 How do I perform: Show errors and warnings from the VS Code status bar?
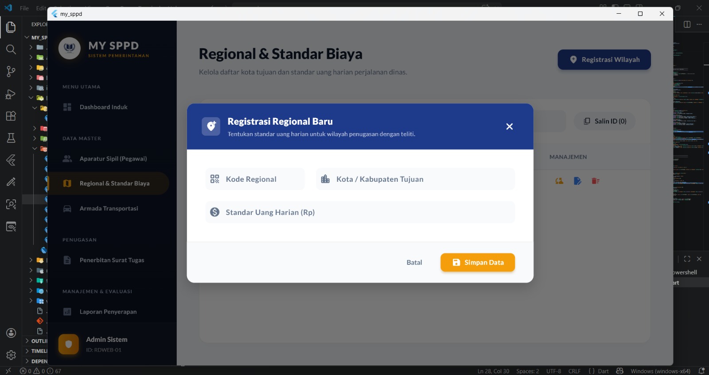[x=32, y=371]
